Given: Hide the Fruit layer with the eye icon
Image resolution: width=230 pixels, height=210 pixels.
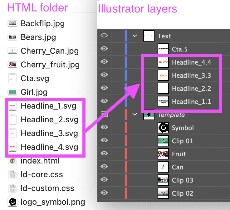Looking at the screenshot, I should (104, 153).
